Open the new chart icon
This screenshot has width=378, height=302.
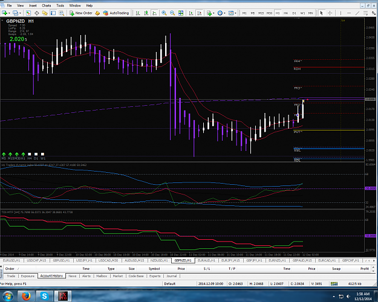[x=4, y=13]
